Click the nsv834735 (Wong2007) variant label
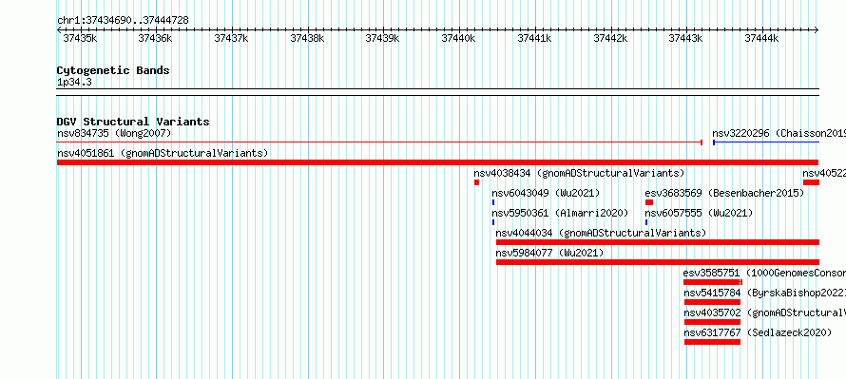 point(114,133)
